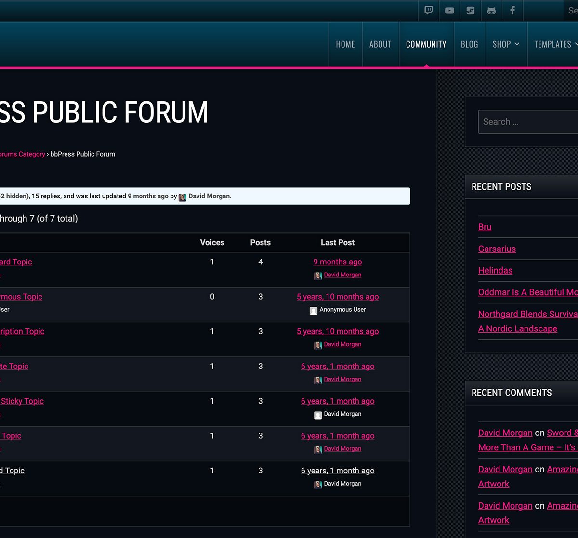This screenshot has height=538, width=578.
Task: Open the Oddmar Is A Beautiful recent post
Action: tap(528, 292)
